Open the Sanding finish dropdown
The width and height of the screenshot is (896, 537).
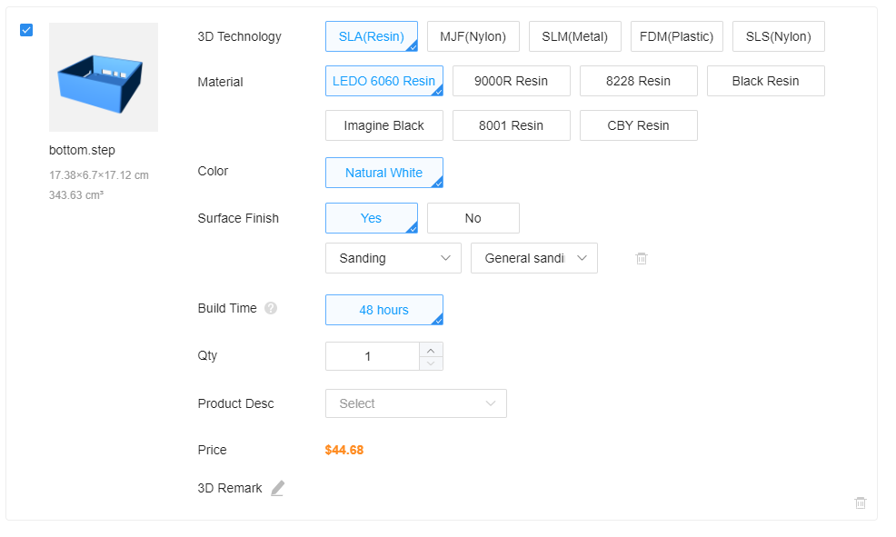(x=393, y=258)
